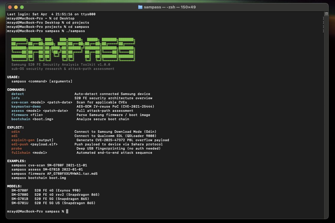Click 'Push payload to device via Sahara protocol'
This screenshot has height=223, width=335.
[x=119, y=144]
